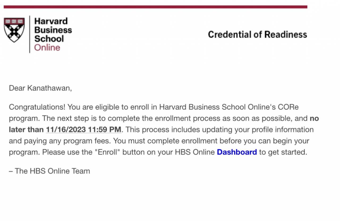Click the Harvard shield crest logo
Viewport: 340px width, 221px height.
14,30
